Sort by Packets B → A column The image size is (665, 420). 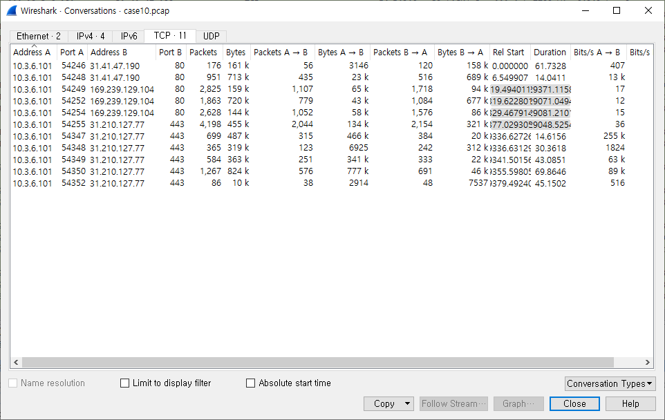402,52
